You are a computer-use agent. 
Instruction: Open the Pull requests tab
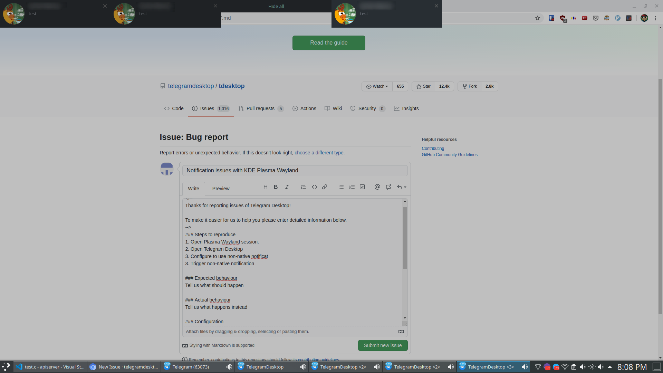[260, 108]
